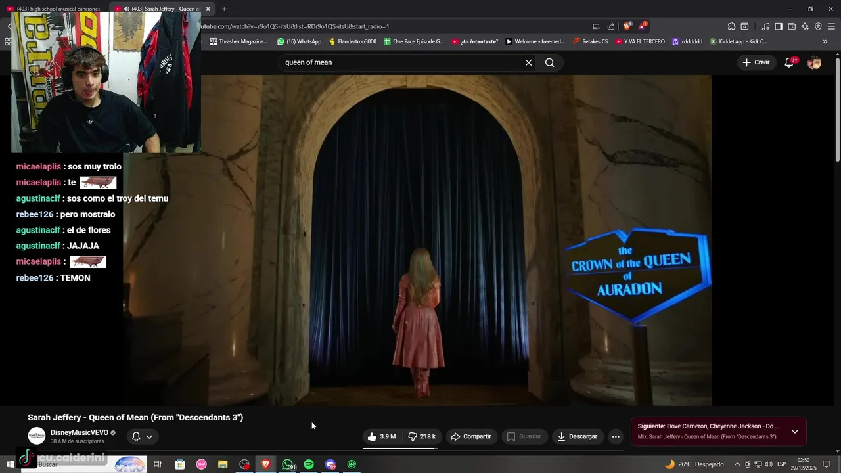
Task: Open ¡Lo intentaste? bookmark
Action: coord(474,41)
